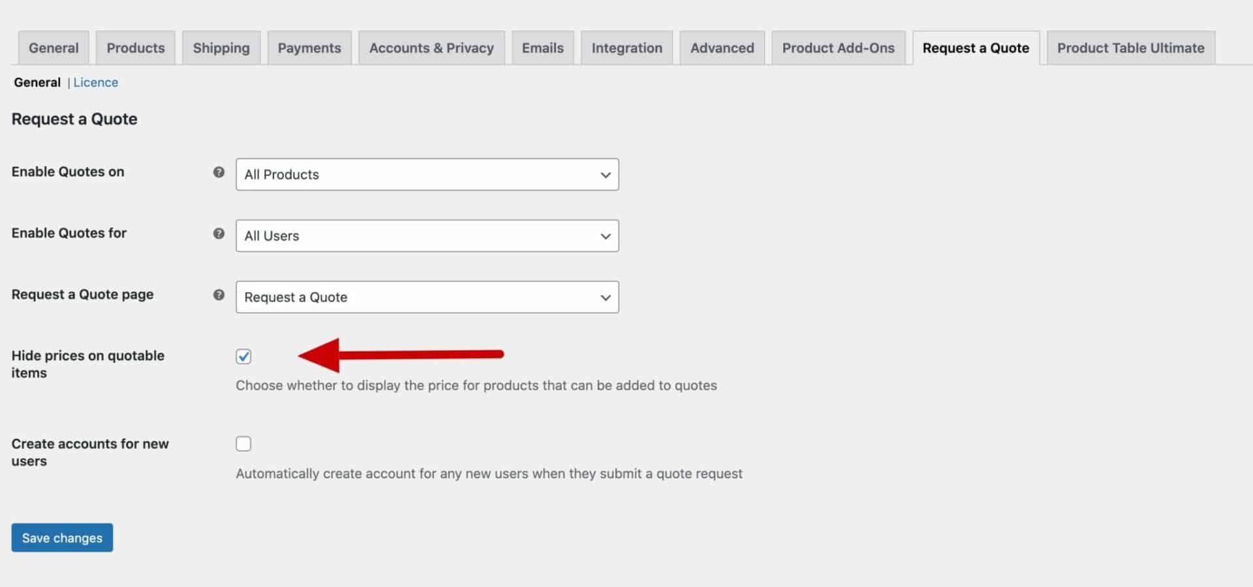Image resolution: width=1253 pixels, height=587 pixels.
Task: Click the help icon beside Enable Quotes for
Action: point(219,233)
